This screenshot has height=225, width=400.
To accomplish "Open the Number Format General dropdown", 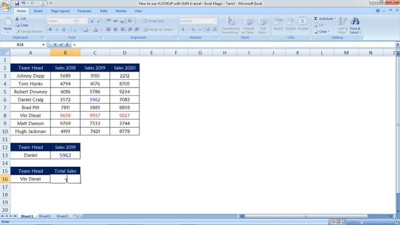I will pos(199,21).
